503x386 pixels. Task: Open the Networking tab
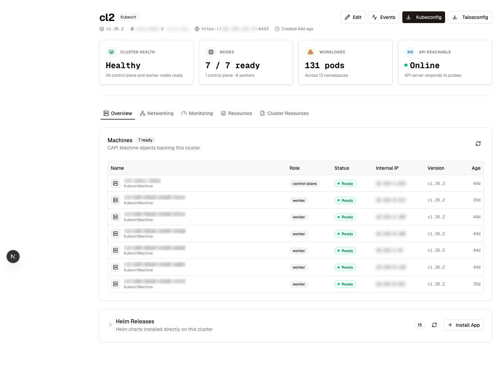157,113
